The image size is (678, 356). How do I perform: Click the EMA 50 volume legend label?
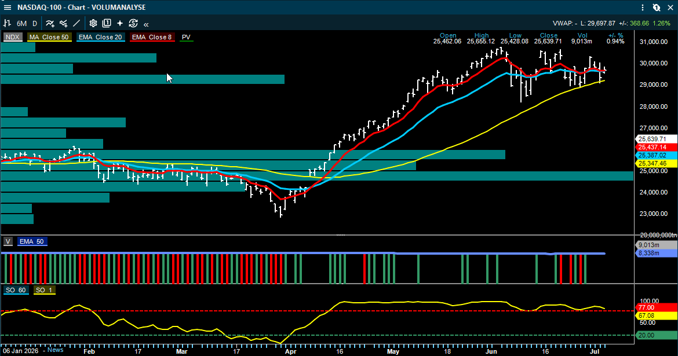pos(31,241)
